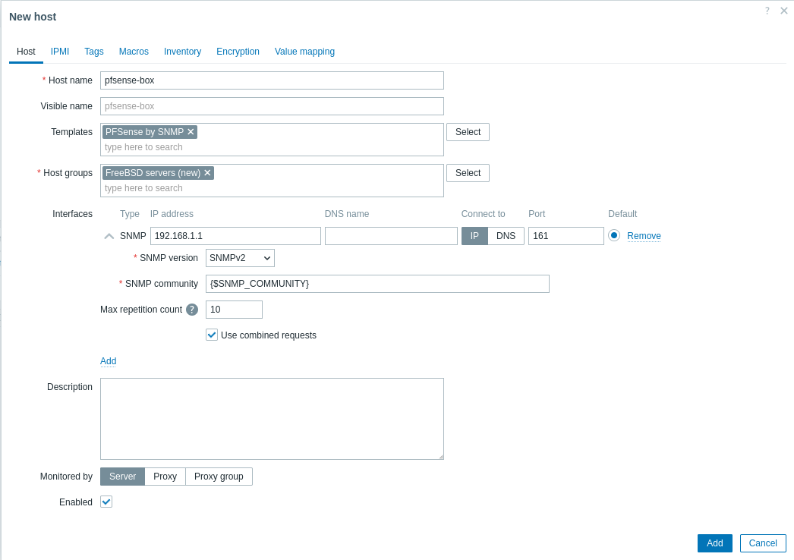Uncheck the Enabled checkbox
Image resolution: width=794 pixels, height=560 pixels.
click(106, 502)
